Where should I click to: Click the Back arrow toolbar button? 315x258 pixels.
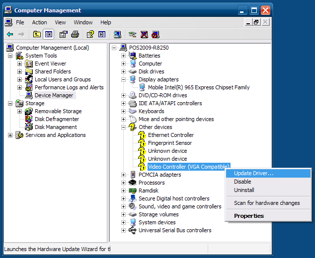coord(10,34)
